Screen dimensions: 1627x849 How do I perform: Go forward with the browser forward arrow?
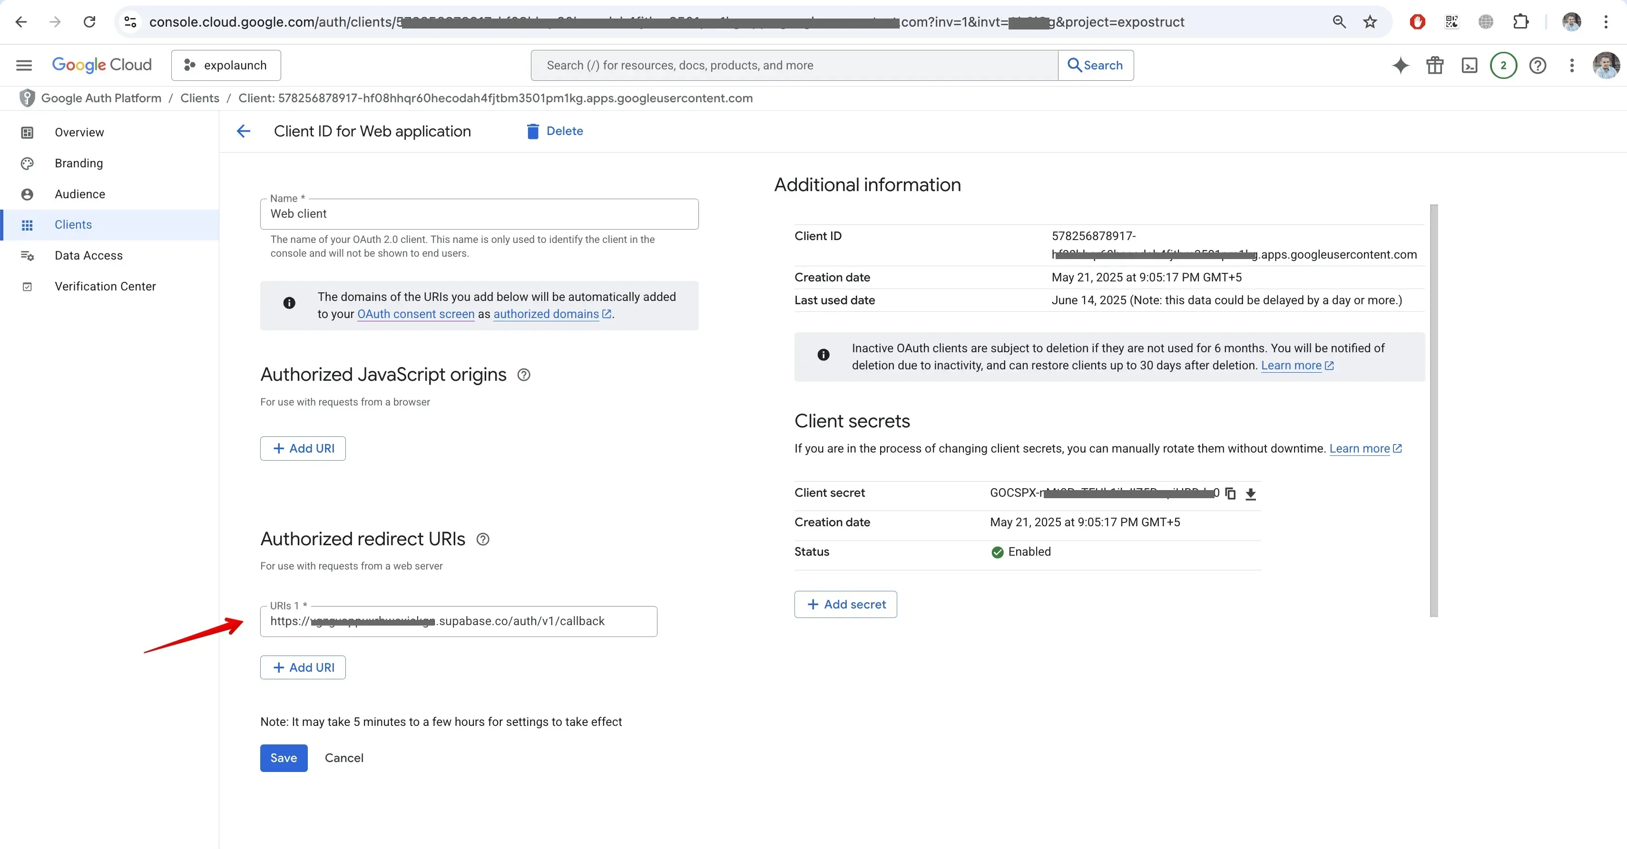pos(55,22)
